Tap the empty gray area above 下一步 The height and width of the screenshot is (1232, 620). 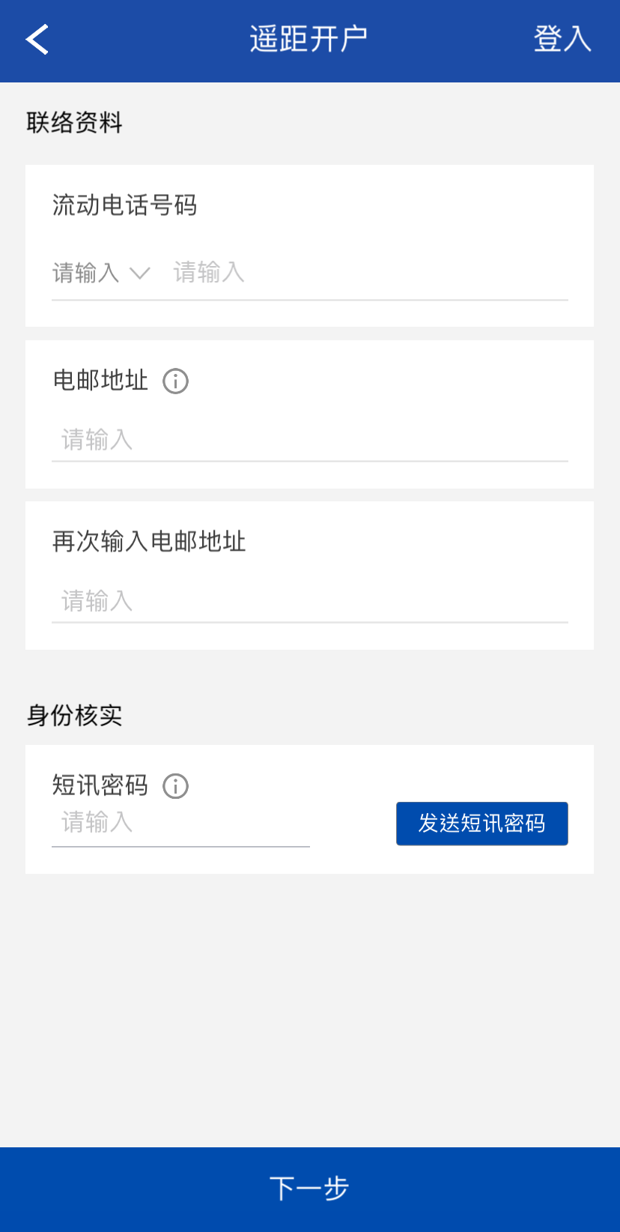click(x=310, y=1012)
